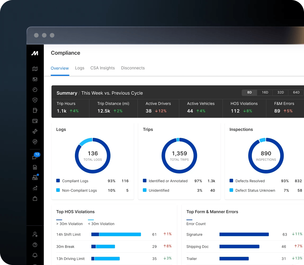Select the 32D time range
The image size is (304, 265).
pos(280,92)
